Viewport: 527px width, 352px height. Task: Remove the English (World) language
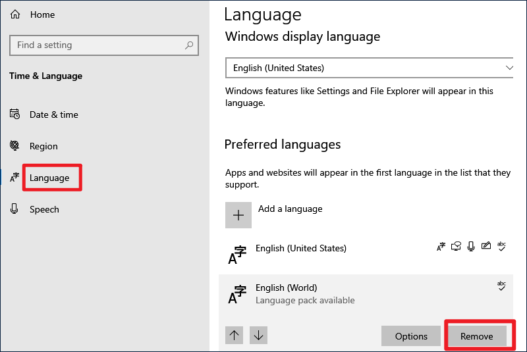(476, 336)
